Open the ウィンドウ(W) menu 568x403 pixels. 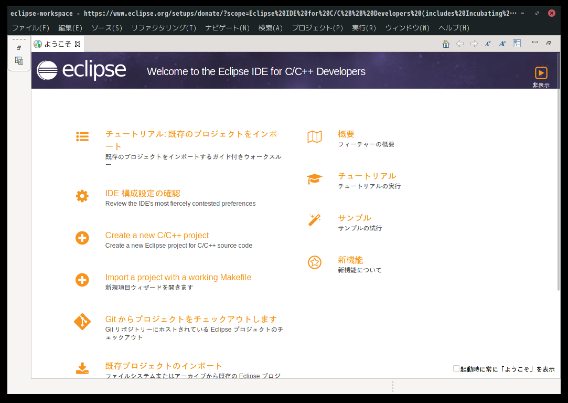(x=407, y=28)
